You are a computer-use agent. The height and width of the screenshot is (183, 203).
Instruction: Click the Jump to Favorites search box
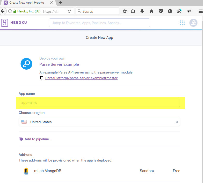tap(99, 23)
